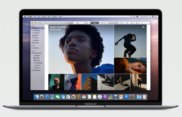Launch the Music app from Dock
This screenshot has width=182, height=117.
point(100,97)
